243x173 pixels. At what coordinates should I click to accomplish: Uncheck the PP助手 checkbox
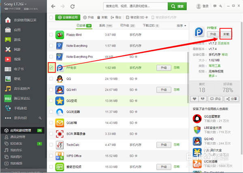tap(51, 68)
